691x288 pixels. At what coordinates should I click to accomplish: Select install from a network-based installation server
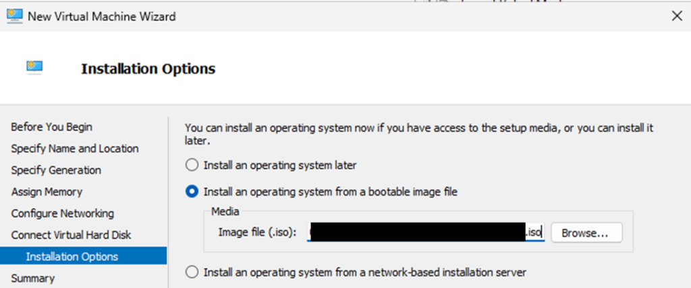click(x=192, y=273)
